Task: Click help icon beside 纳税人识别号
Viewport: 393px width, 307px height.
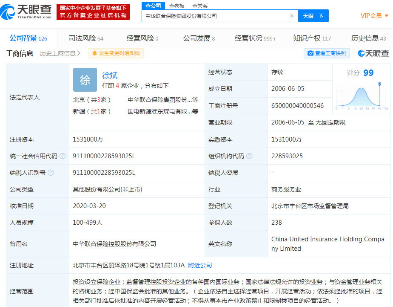Action: tap(51, 173)
